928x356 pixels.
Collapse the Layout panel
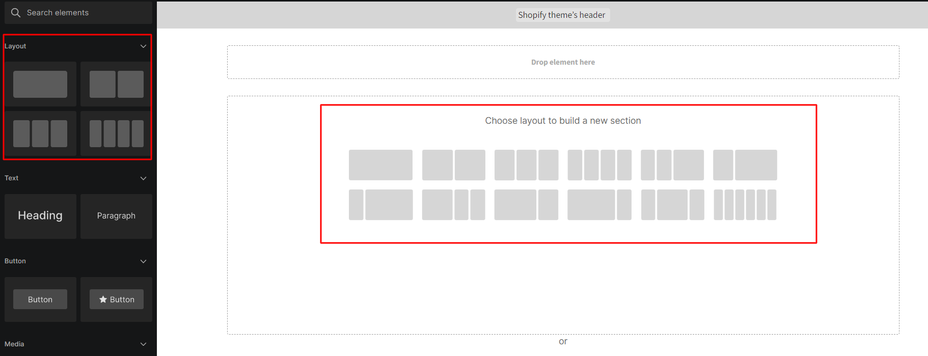click(x=143, y=46)
